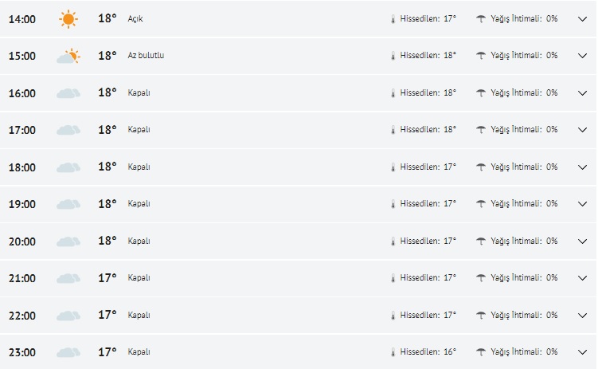The image size is (598, 369).
Task: Show more for the 21:00 forecast
Action: (582, 278)
